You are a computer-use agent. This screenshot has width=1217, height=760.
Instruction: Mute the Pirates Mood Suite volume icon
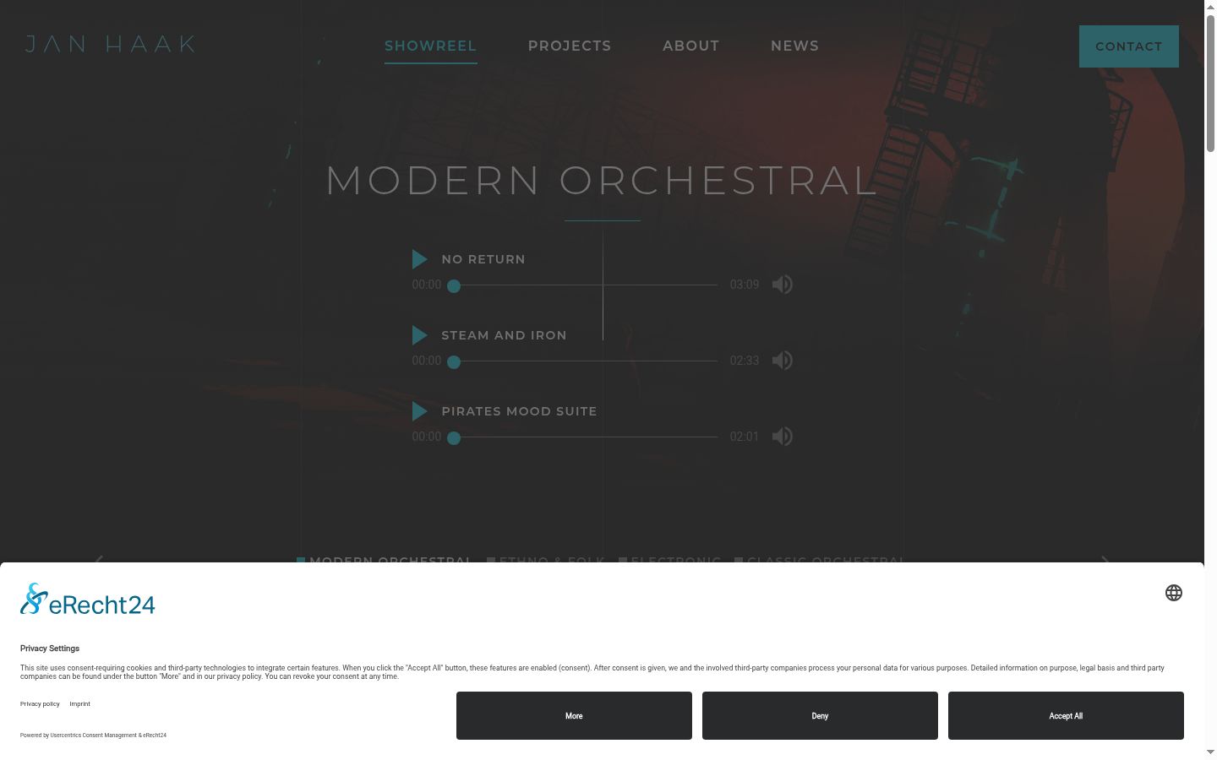[x=783, y=437]
